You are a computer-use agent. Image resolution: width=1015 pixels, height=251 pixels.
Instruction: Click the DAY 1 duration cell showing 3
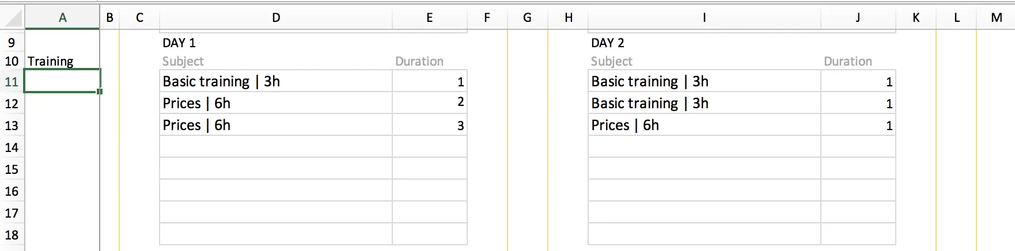430,126
